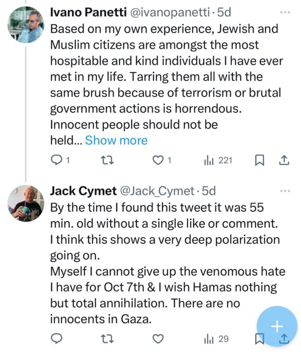Expand Ivano's tweet with Show more

point(116,140)
